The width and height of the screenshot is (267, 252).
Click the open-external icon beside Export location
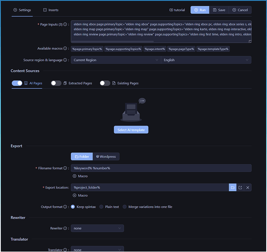(x=240, y=188)
